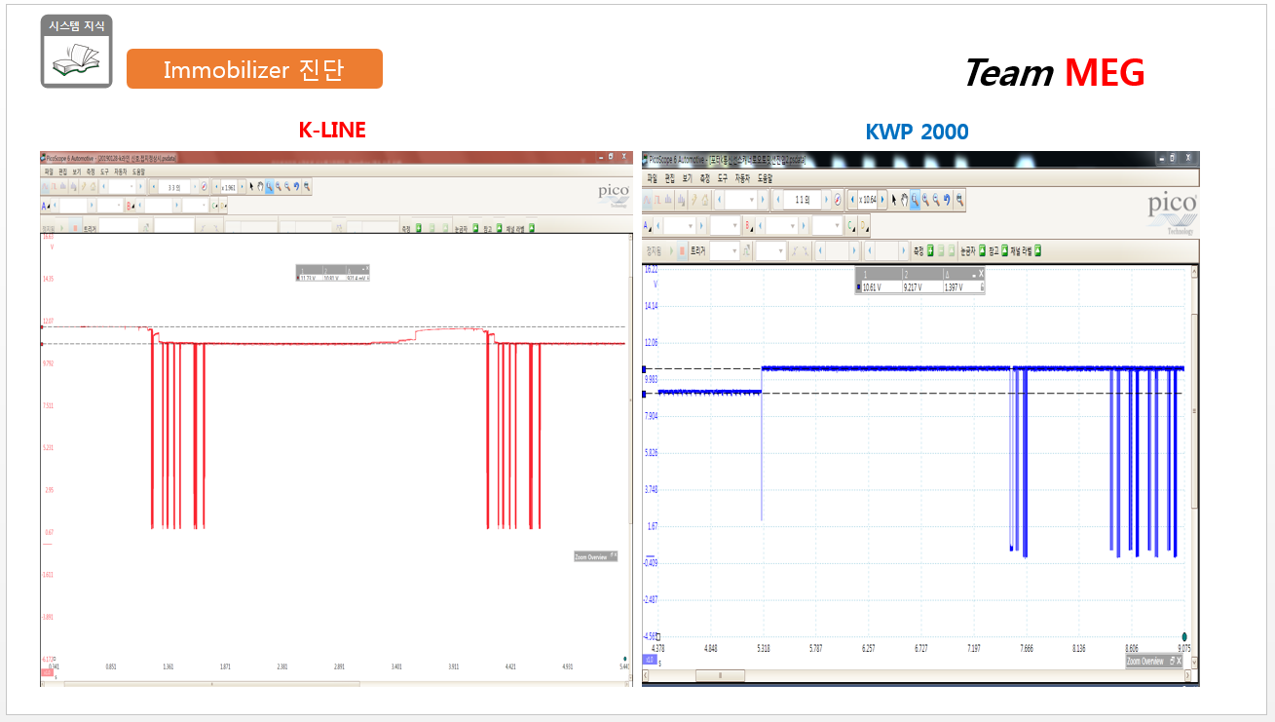Click horizontal scrollbar thumb in KWP 2000 window
Screen dimensions: 1275x722
720,675
